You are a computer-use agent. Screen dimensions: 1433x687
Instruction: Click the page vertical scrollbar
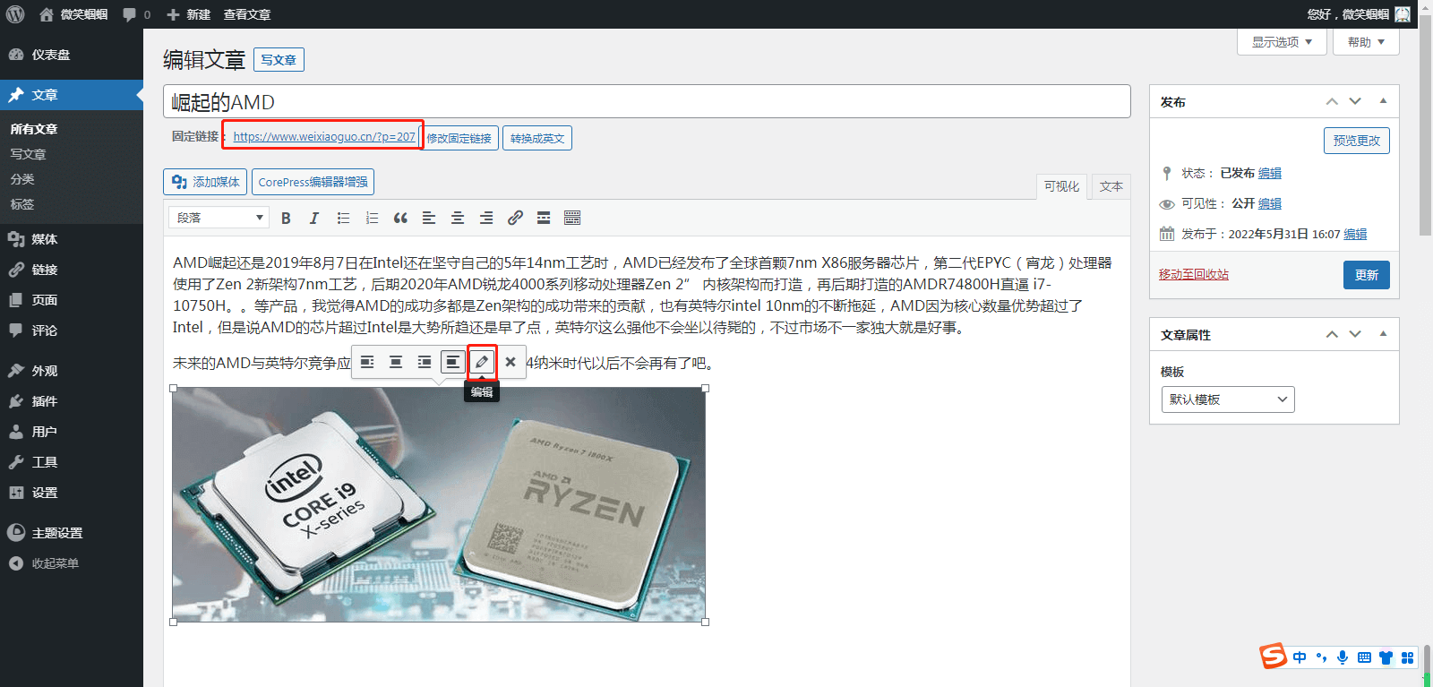[1425, 134]
